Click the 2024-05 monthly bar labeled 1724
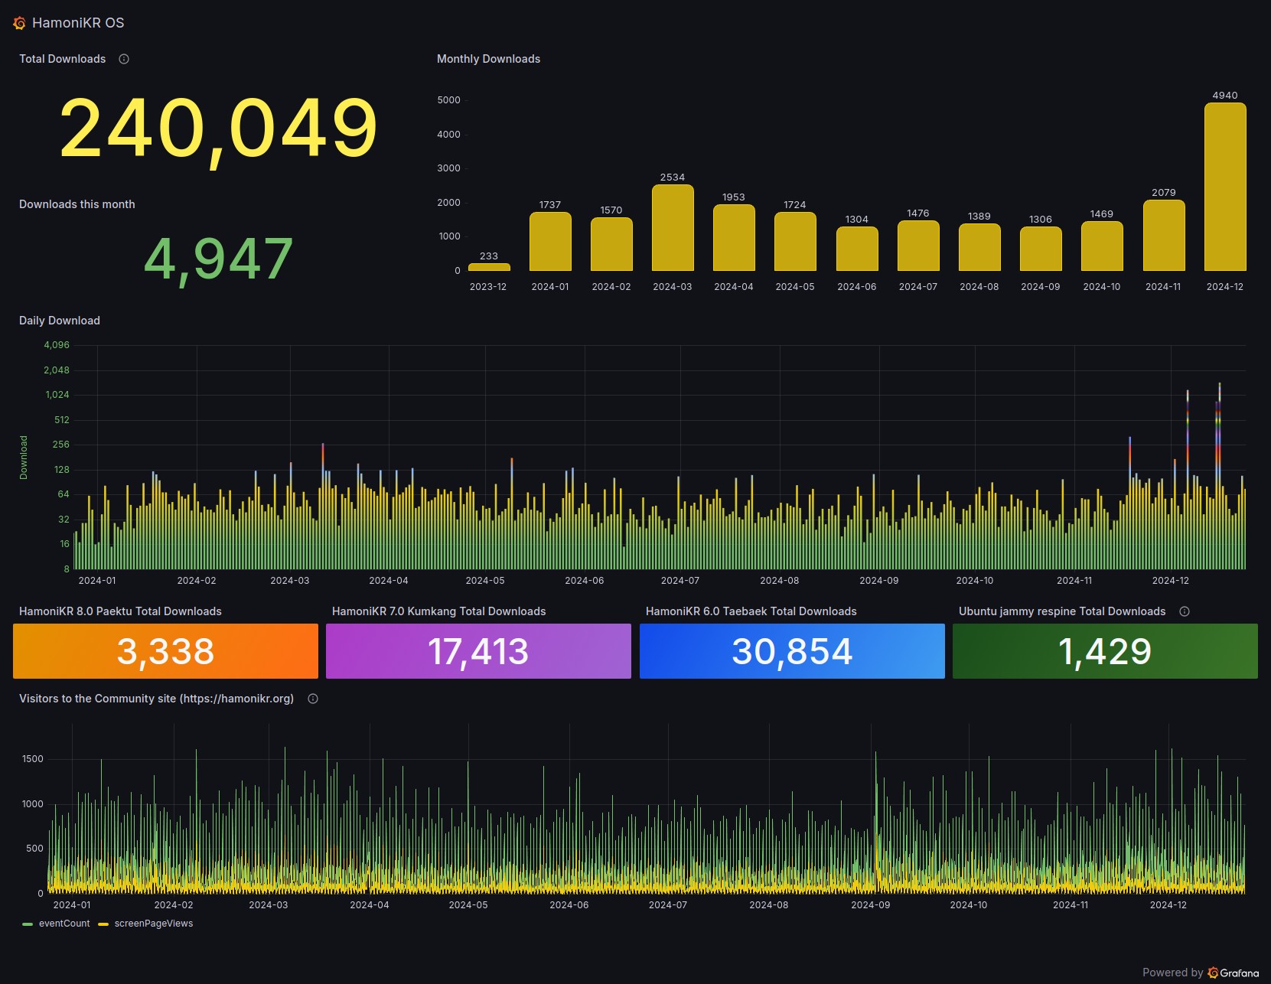 pos(795,242)
